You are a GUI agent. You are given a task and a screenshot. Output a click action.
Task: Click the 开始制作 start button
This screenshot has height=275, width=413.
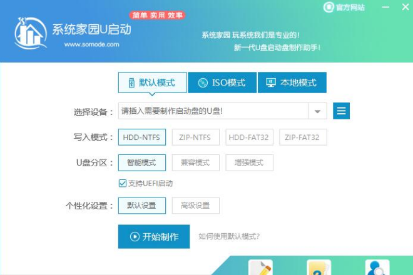[154, 236]
